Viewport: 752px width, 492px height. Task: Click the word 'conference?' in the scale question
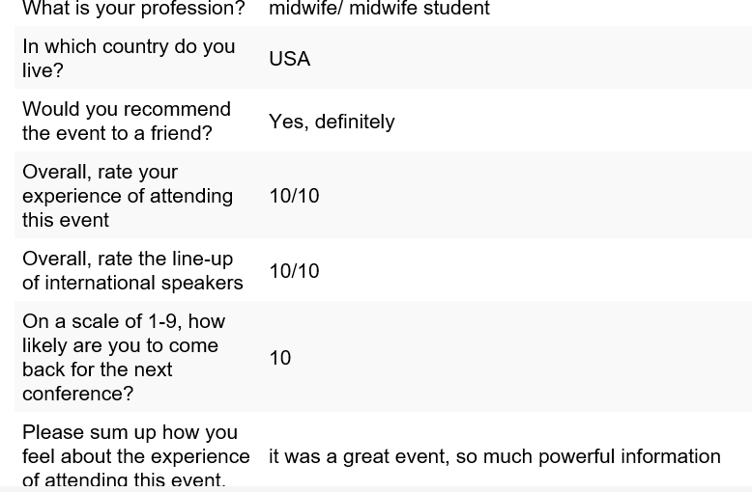pyautogui.click(x=77, y=394)
